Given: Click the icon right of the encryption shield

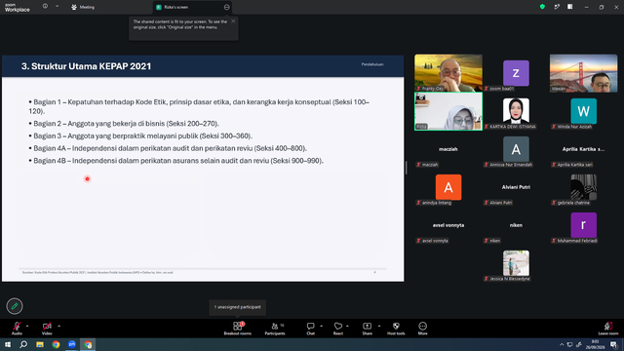Looking at the screenshot, I should point(557,7).
